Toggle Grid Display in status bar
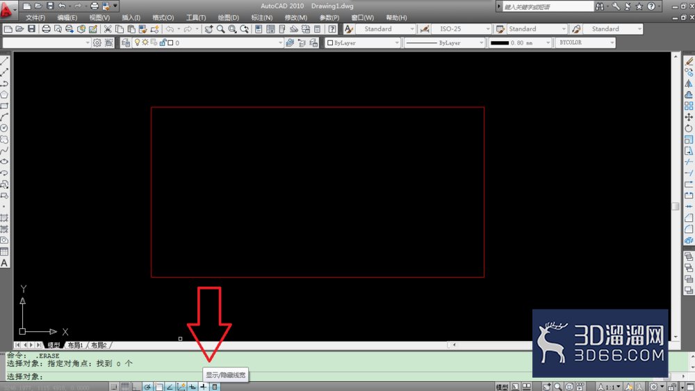The height and width of the screenshot is (391, 695). (125, 387)
